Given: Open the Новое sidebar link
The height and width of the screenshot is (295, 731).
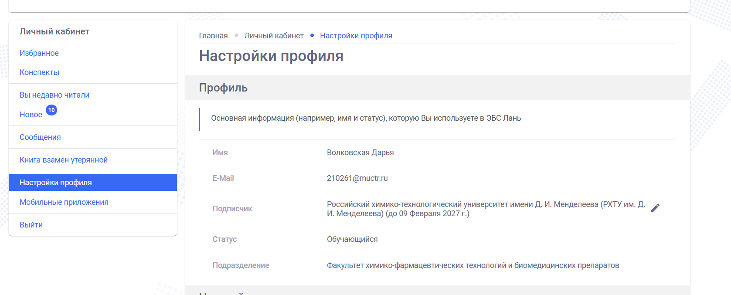Looking at the screenshot, I should tap(31, 115).
